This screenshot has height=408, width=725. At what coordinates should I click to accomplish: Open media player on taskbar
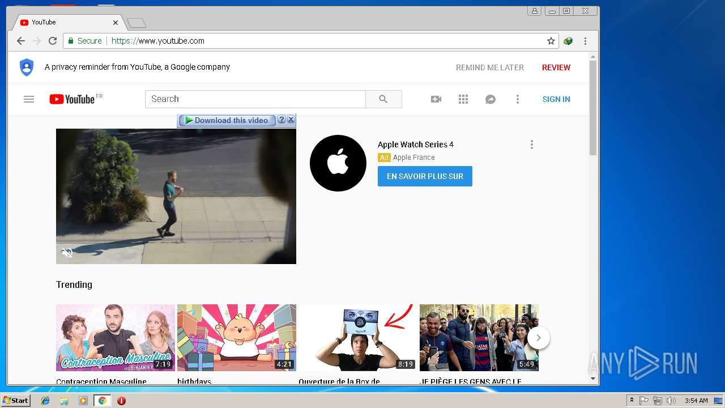pos(83,401)
